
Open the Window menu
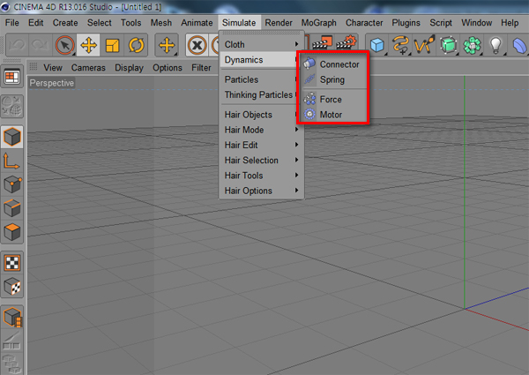476,23
